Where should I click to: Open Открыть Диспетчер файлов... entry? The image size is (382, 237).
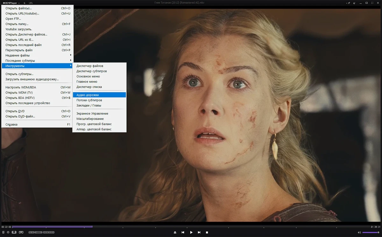[38, 34]
